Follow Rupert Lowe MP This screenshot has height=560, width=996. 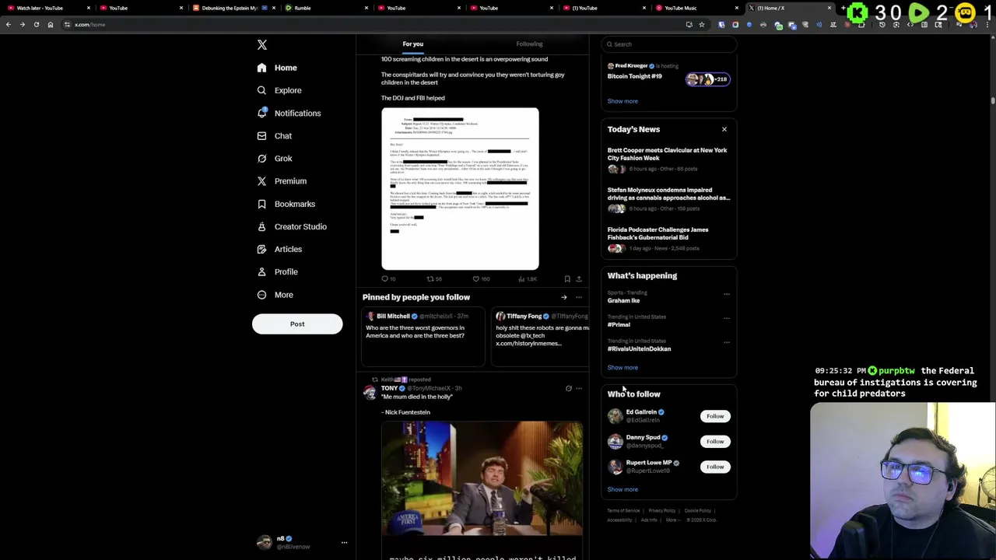[x=715, y=467]
